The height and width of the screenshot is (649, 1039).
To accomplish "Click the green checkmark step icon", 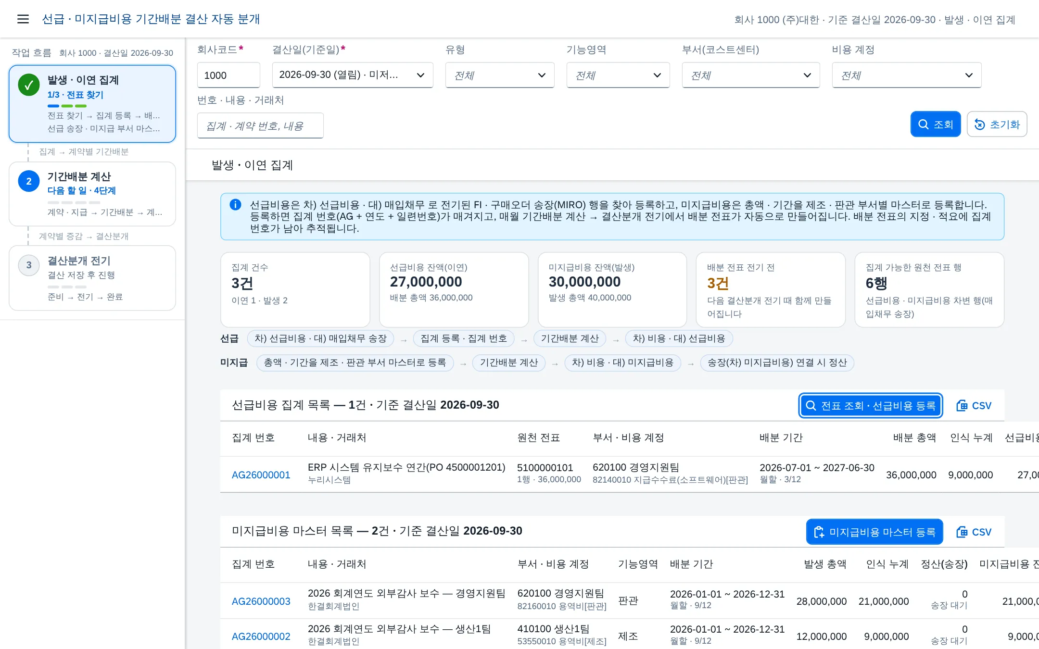I will coord(29,85).
